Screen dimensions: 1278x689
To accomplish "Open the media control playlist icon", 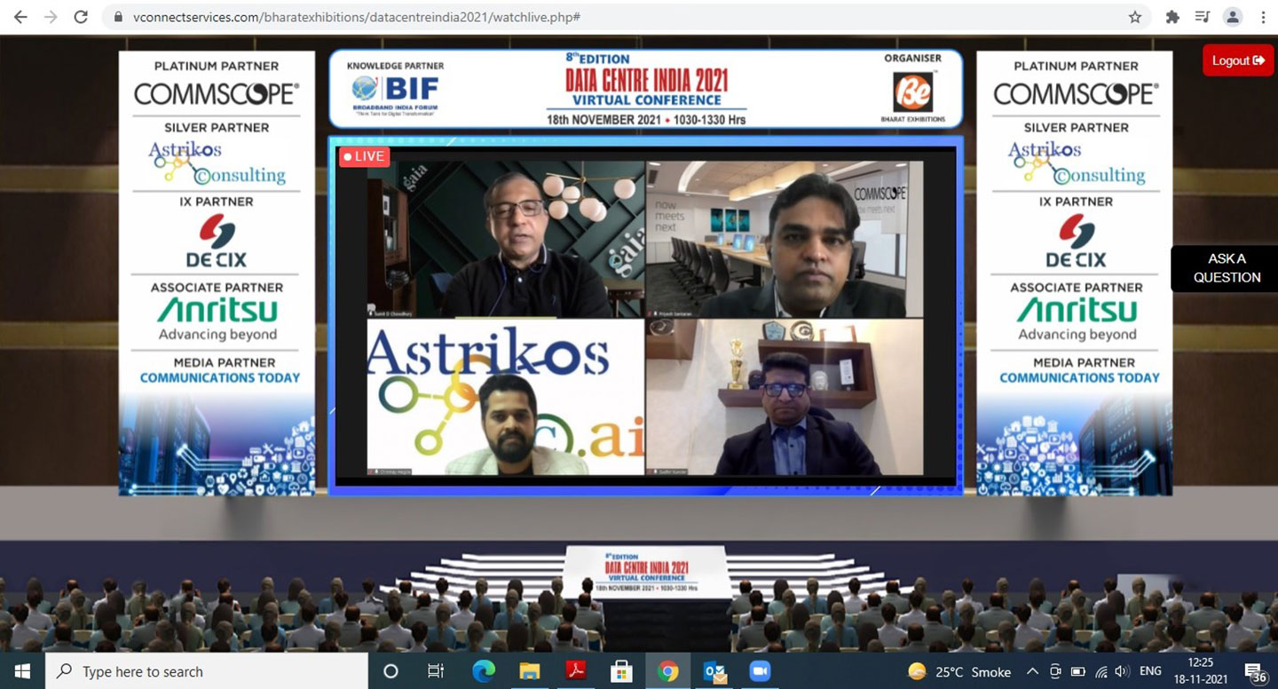I will pyautogui.click(x=1203, y=17).
